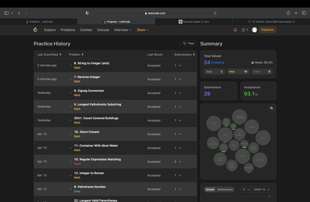Viewport: 310px width, 202px height.
Task: Expand submissions for Longest Palindromic Substring
Action: pyautogui.click(x=180, y=107)
